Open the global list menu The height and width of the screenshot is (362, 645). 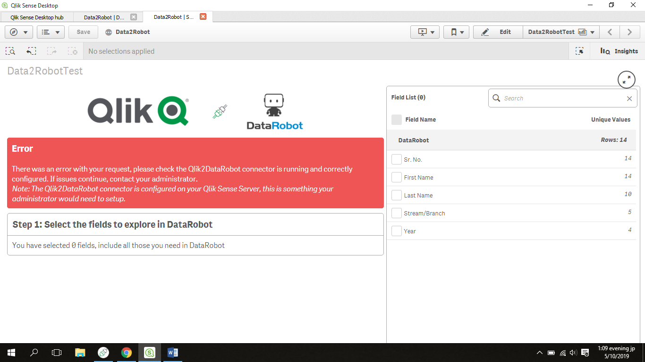[x=51, y=32]
